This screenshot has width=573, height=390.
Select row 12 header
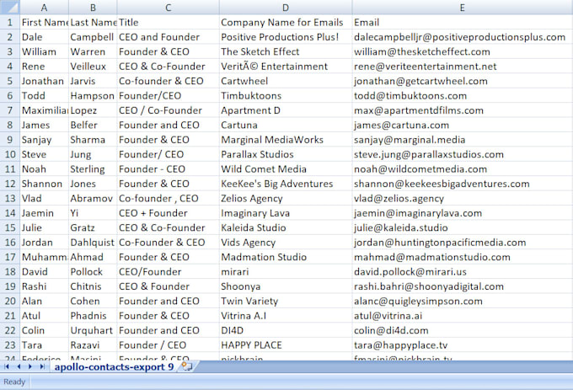[x=10, y=184]
